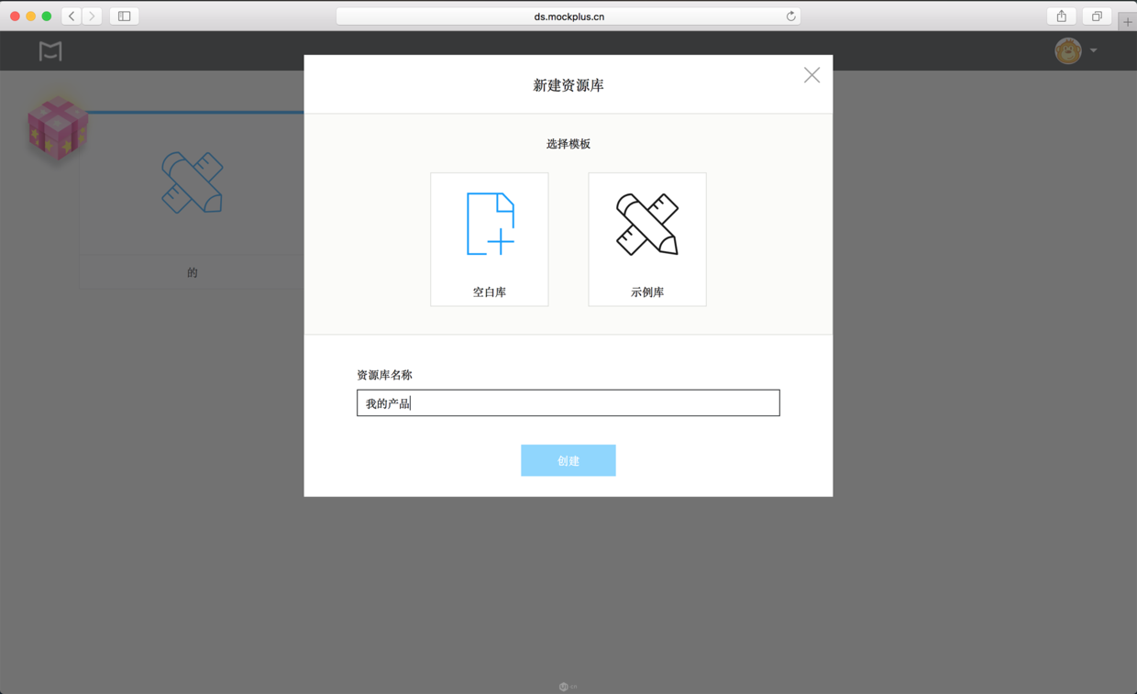Click the Mockplus logo in the header
This screenshot has width=1137, height=694.
point(50,51)
